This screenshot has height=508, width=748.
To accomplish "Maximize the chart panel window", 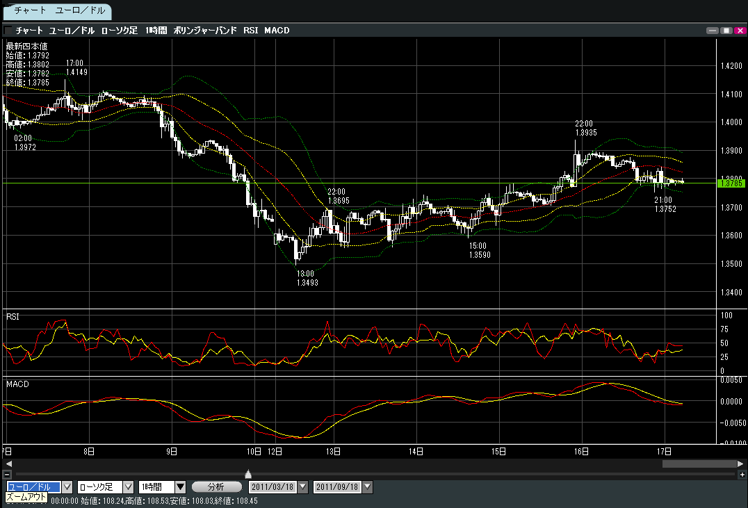I will click(725, 31).
